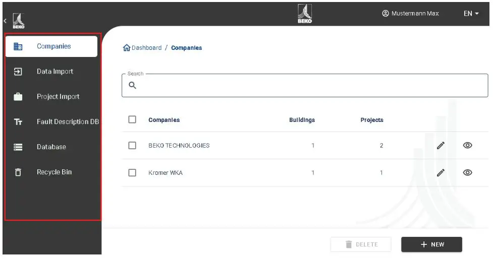Click the Fault Description text-size icon
The image size is (493, 259).
click(18, 122)
